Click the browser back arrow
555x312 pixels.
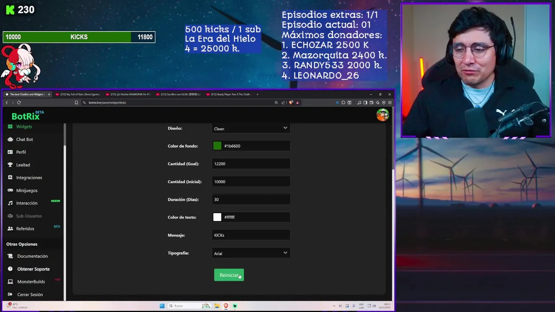(7, 103)
